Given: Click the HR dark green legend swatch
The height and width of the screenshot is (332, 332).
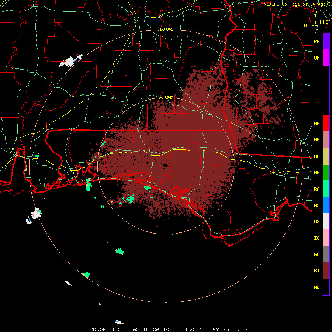Looking at the screenshot, I should [326, 173].
